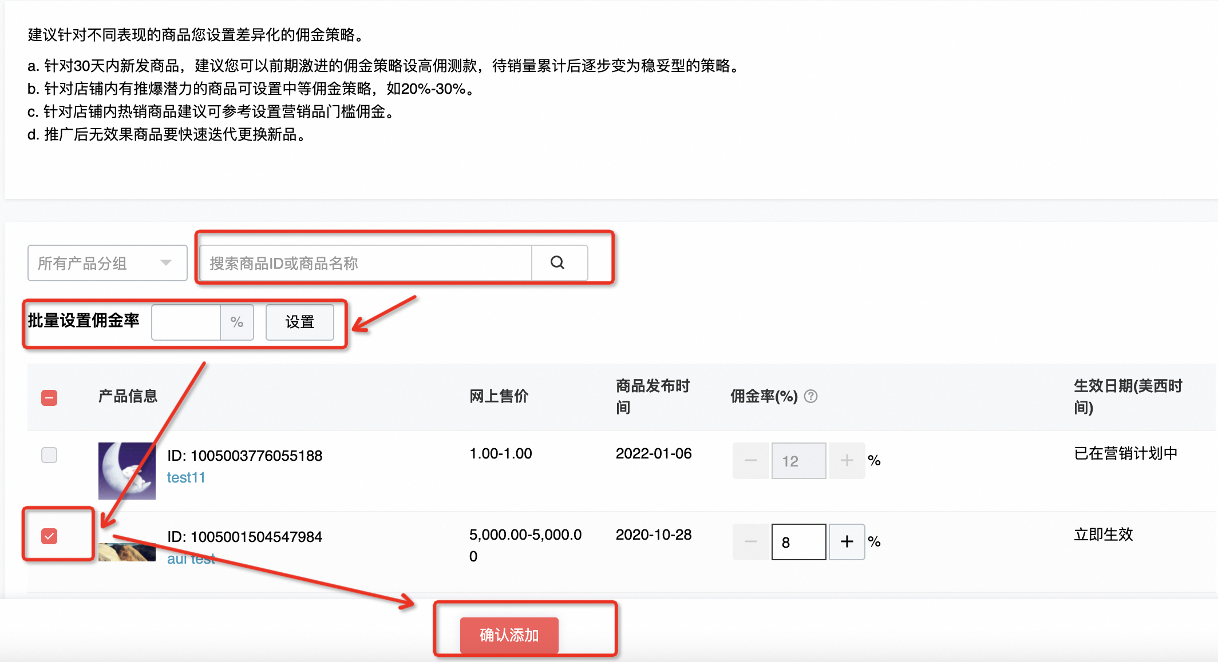Image resolution: width=1218 pixels, height=662 pixels.
Task: Focus the product ID search field
Action: (x=366, y=263)
